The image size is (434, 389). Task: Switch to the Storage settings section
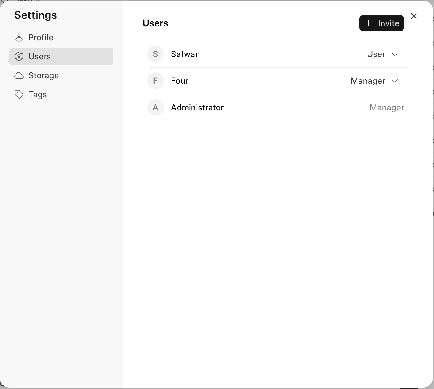(x=61, y=75)
